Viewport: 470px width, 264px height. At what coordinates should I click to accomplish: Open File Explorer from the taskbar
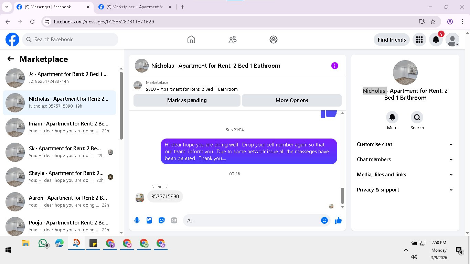[25, 243]
